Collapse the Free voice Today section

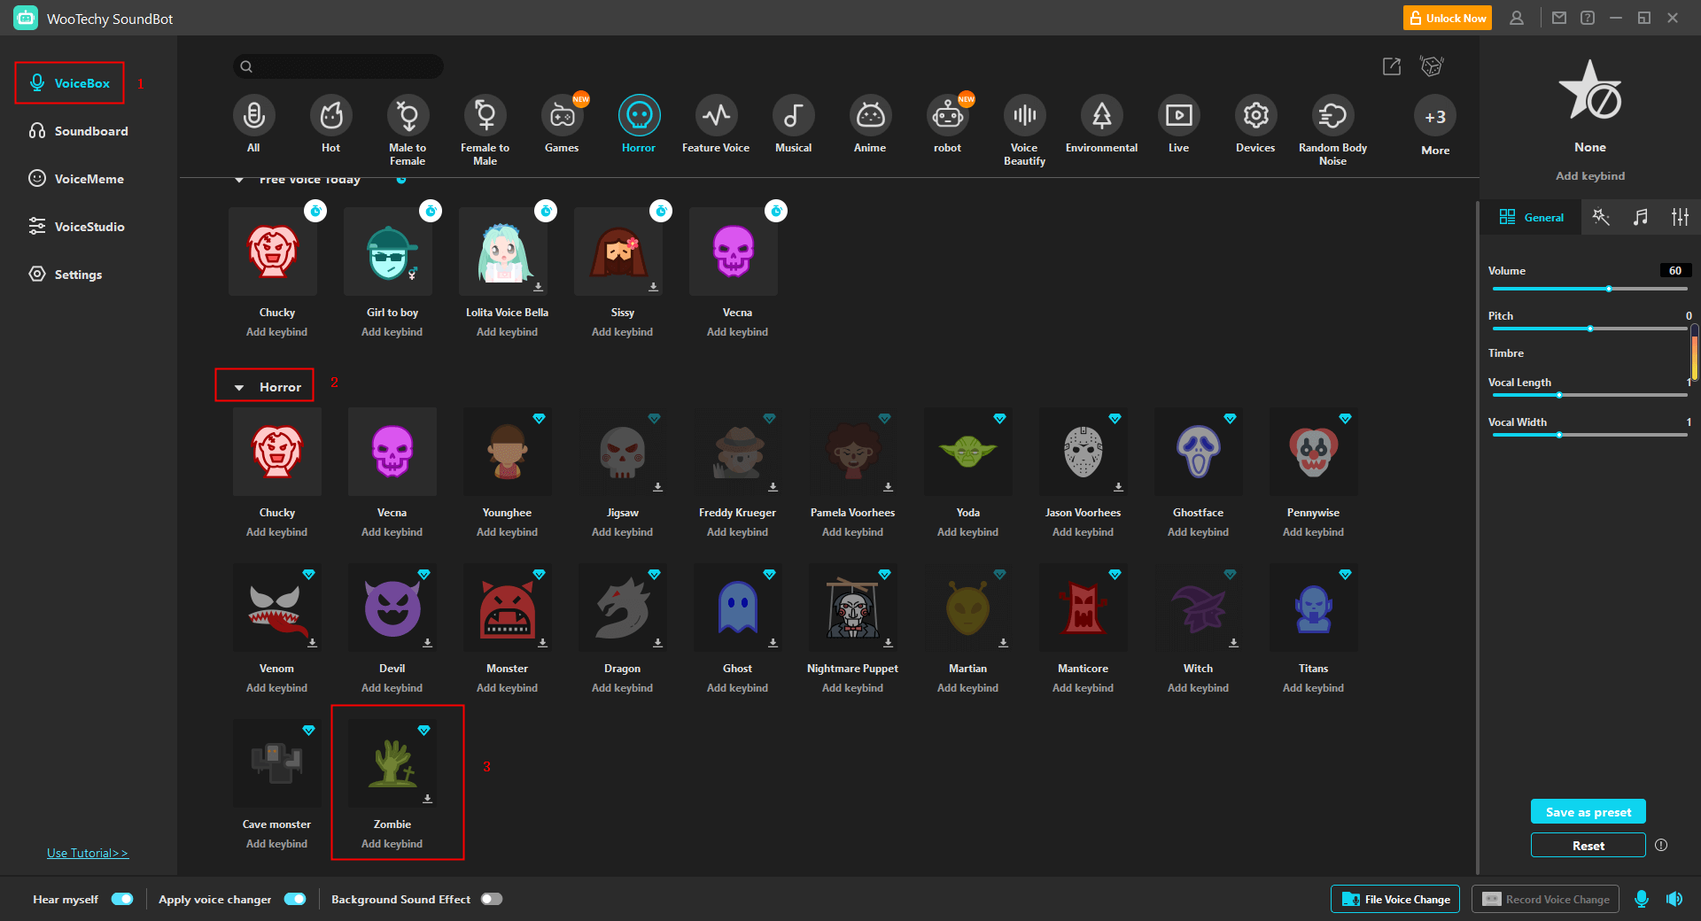tap(239, 181)
